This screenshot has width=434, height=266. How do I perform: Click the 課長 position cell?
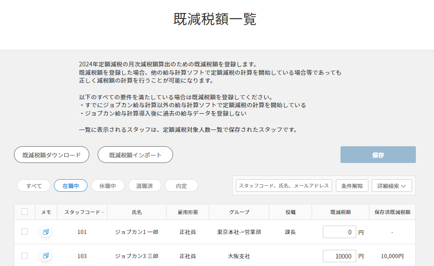point(290,232)
